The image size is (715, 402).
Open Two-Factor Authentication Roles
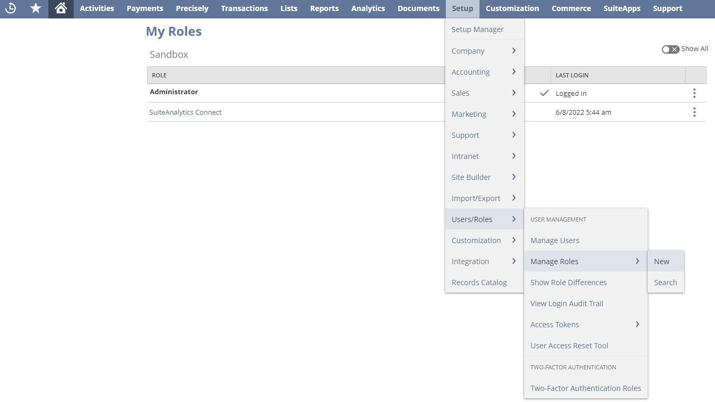pos(585,388)
